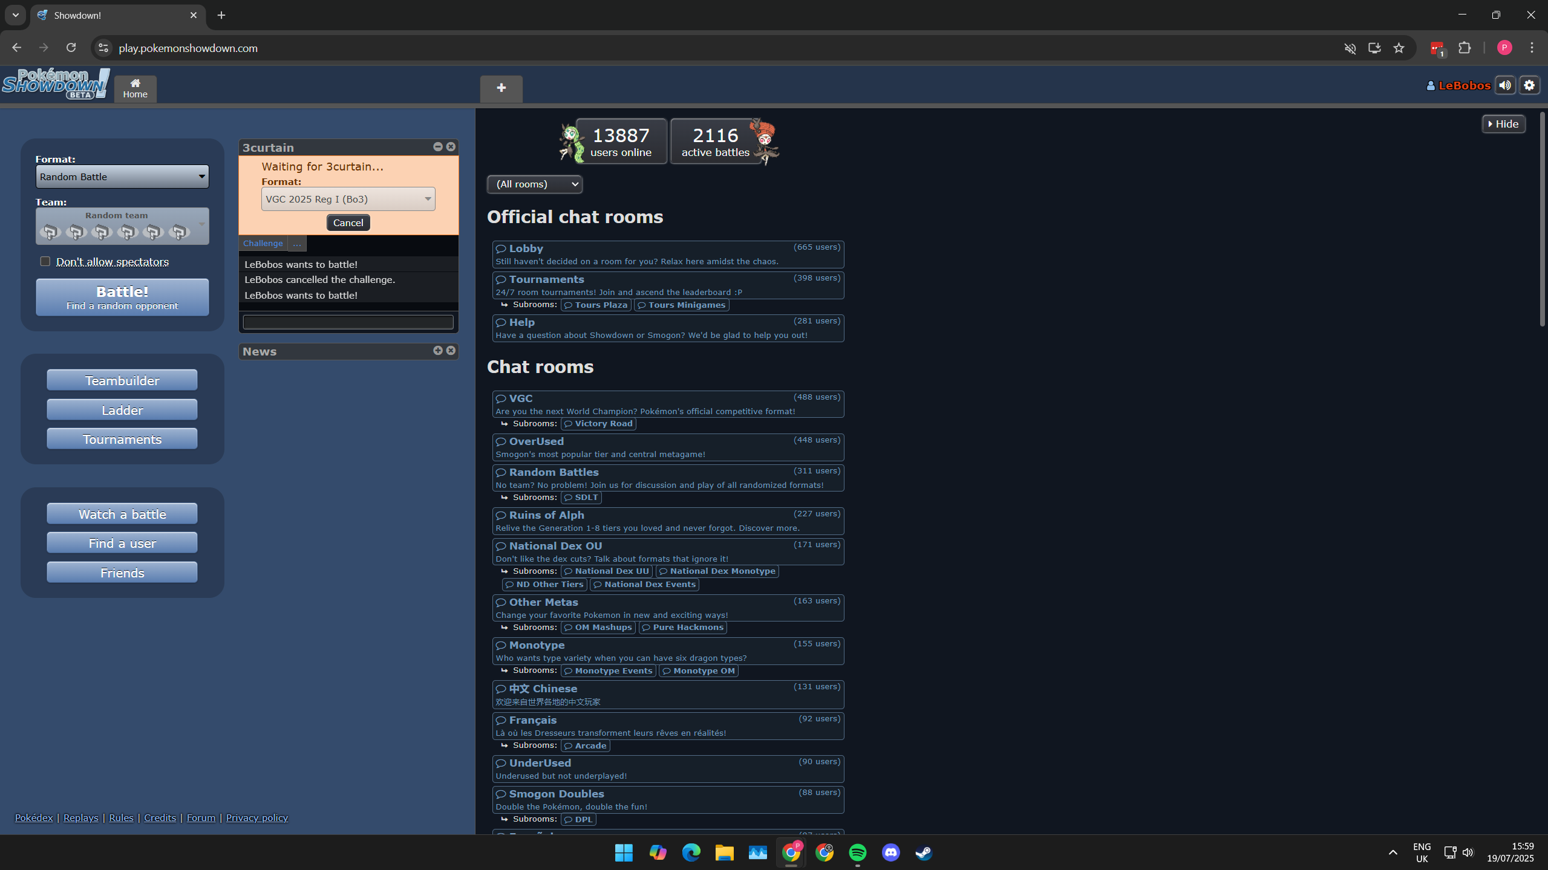Close the 3curtain chat window
The width and height of the screenshot is (1548, 870).
[451, 147]
